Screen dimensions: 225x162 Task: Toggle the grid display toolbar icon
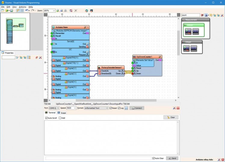tap(22, 10)
